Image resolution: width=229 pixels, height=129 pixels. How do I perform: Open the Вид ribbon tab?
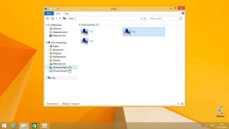pos(67,14)
